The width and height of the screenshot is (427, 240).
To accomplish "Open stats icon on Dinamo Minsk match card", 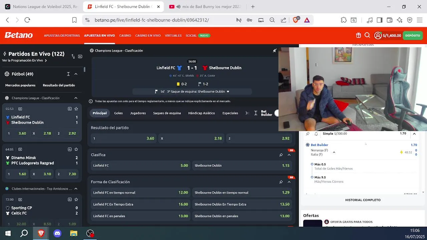I will click(70, 149).
